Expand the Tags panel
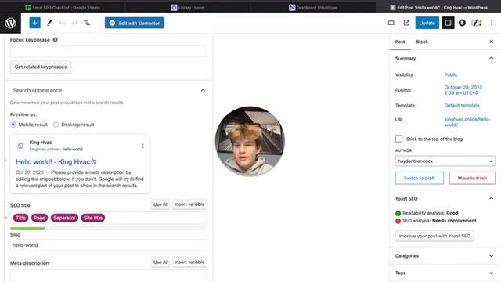This screenshot has width=501, height=282. pyautogui.click(x=492, y=273)
